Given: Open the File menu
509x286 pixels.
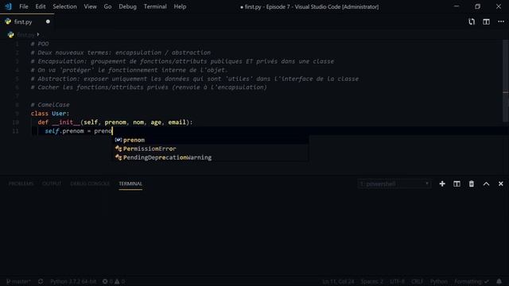Looking at the screenshot, I should click(24, 6).
